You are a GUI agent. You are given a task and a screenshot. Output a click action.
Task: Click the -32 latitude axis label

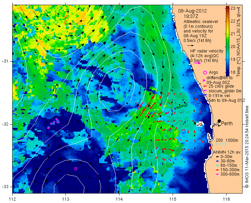[x=5, y=124]
